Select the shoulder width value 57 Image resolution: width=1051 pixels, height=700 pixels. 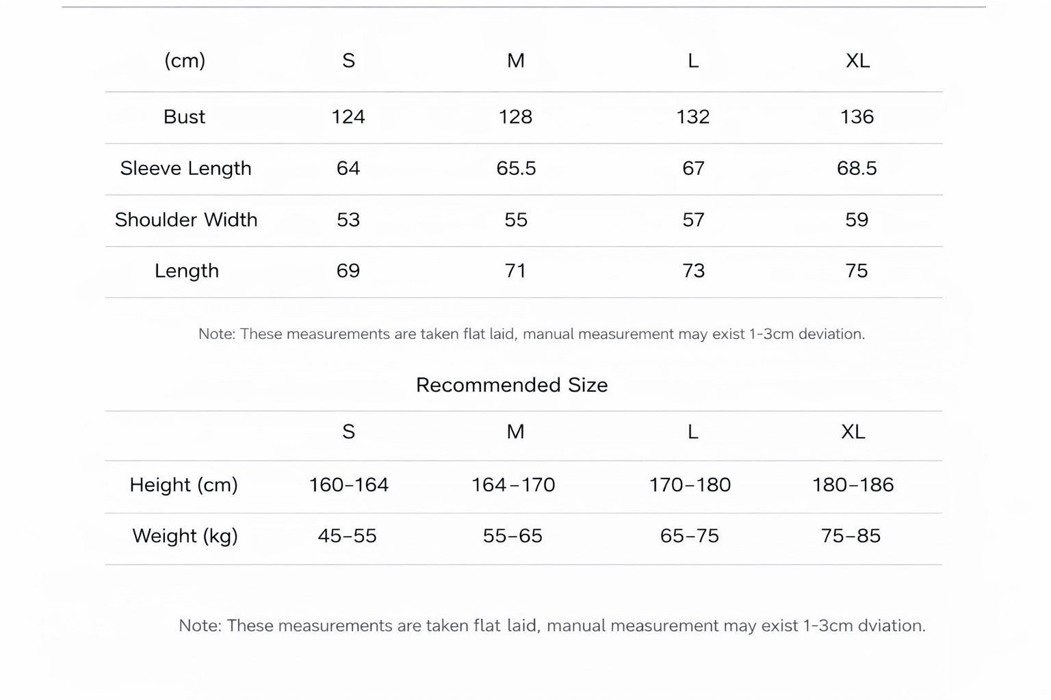(693, 219)
